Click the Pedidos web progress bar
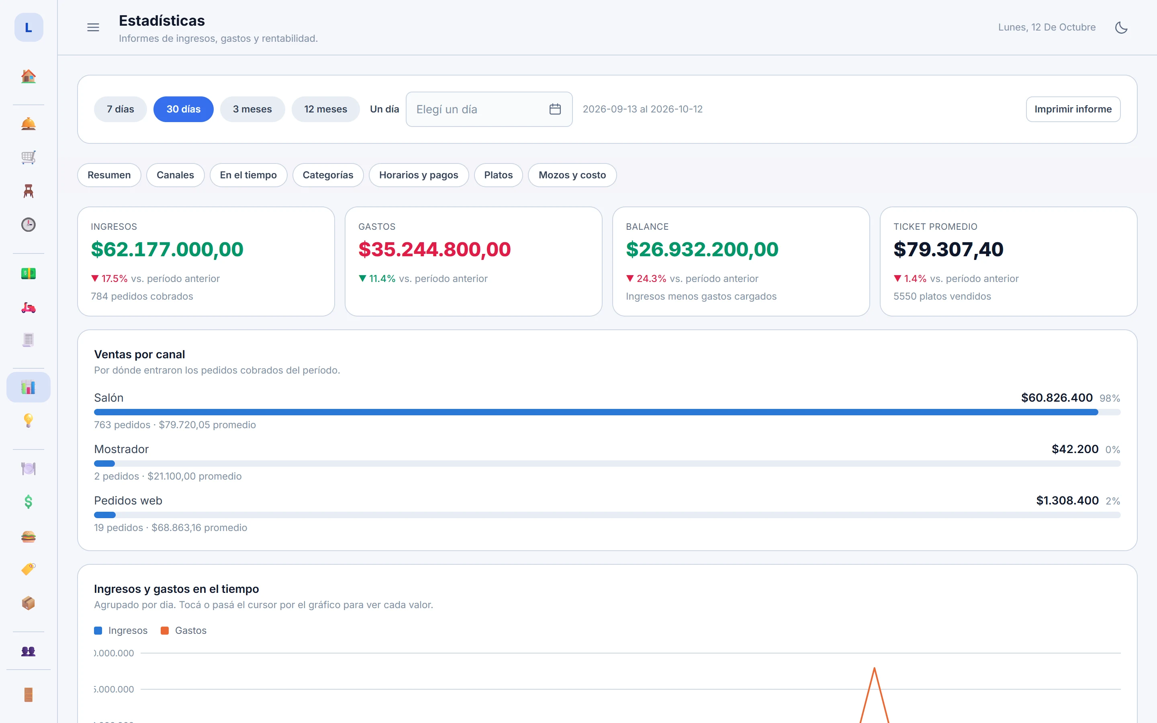The width and height of the screenshot is (1157, 723). [x=607, y=515]
